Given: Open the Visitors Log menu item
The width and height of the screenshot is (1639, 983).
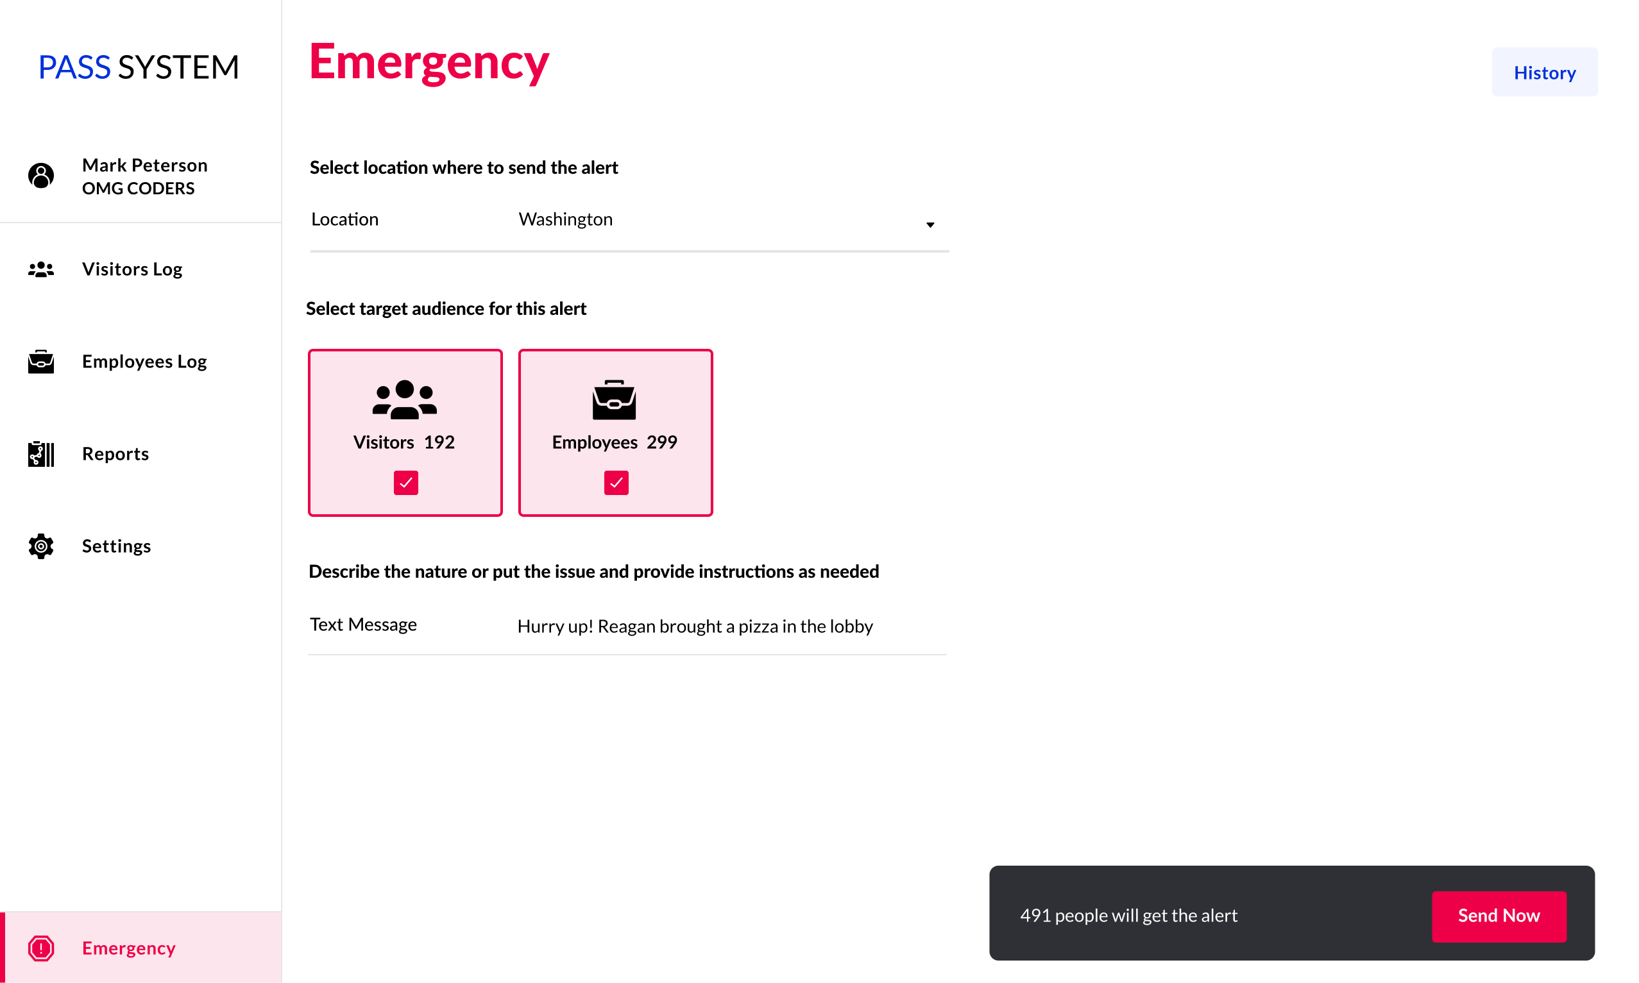Looking at the screenshot, I should point(132,269).
